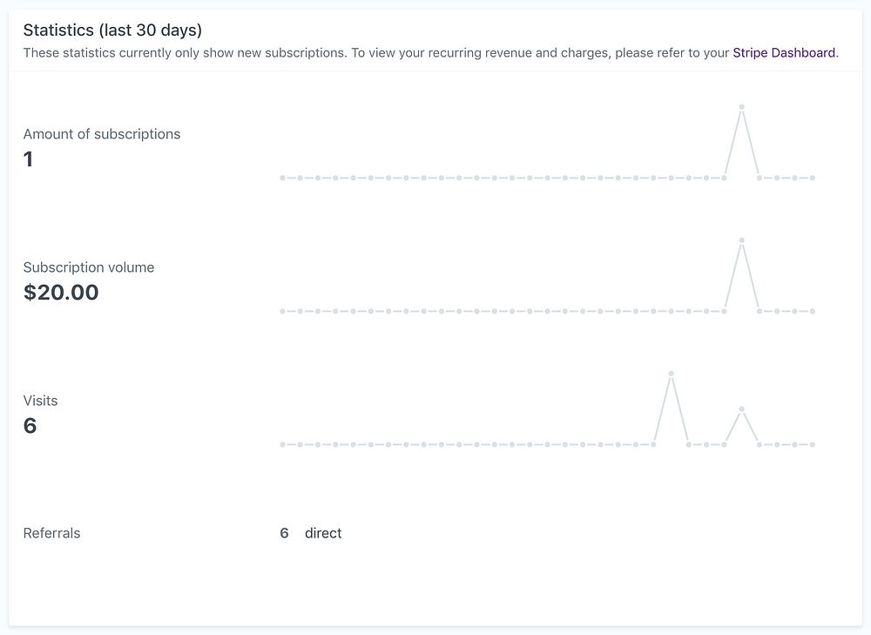Click first data point of Subscription volume chart
Image resolution: width=871 pixels, height=635 pixels.
point(282,311)
